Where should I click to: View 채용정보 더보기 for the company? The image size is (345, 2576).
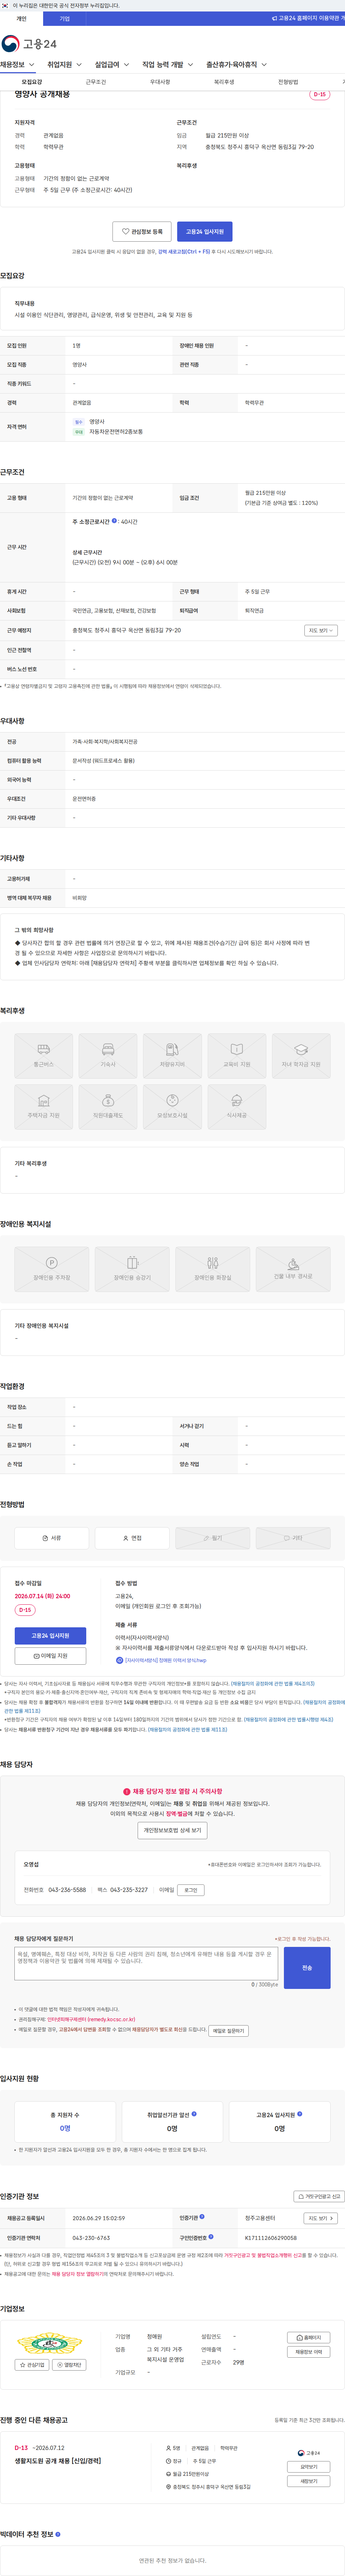309,2352
